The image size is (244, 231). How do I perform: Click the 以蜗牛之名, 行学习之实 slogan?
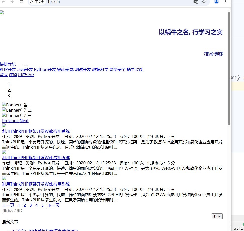[x=191, y=32]
